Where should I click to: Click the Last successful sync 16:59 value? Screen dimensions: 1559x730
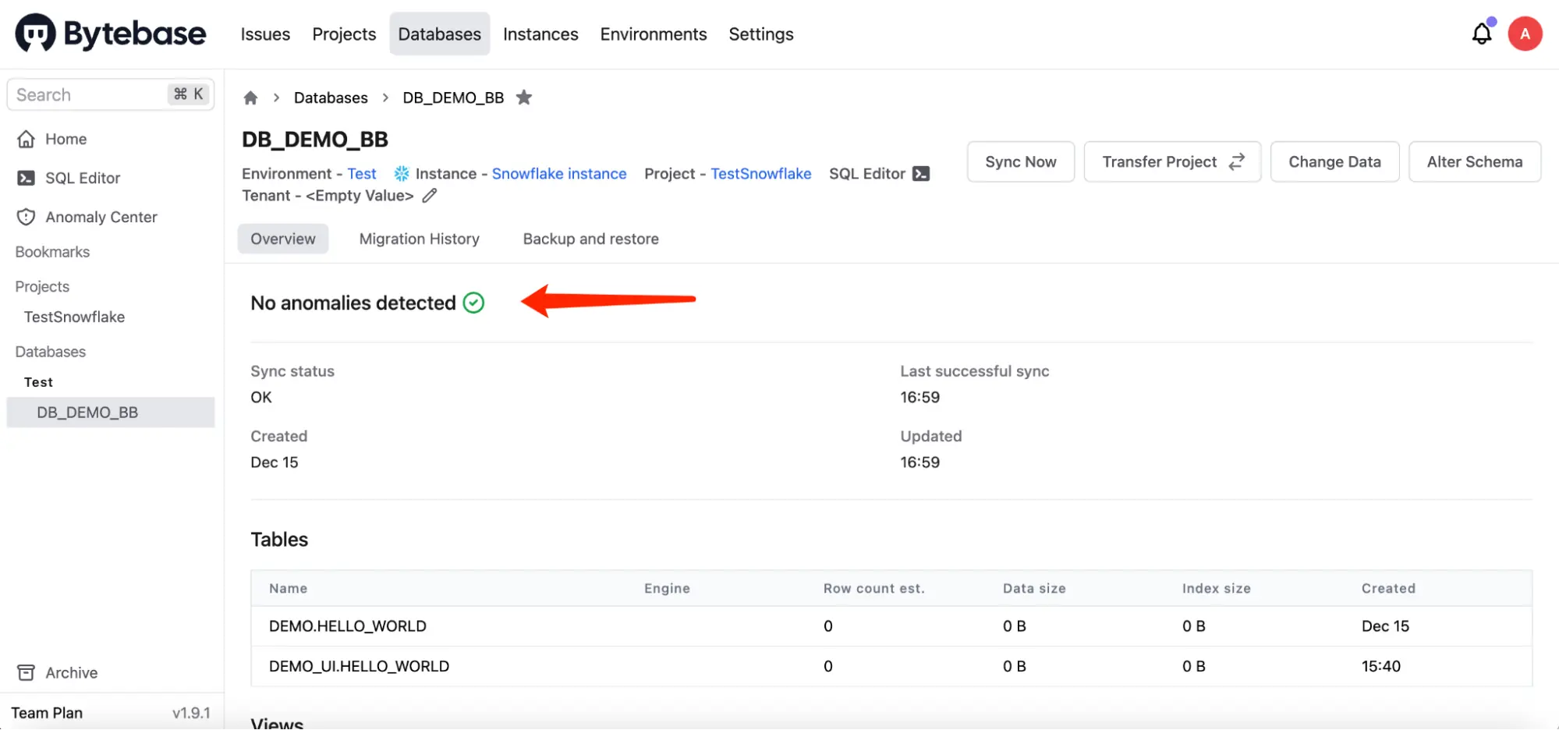919,397
